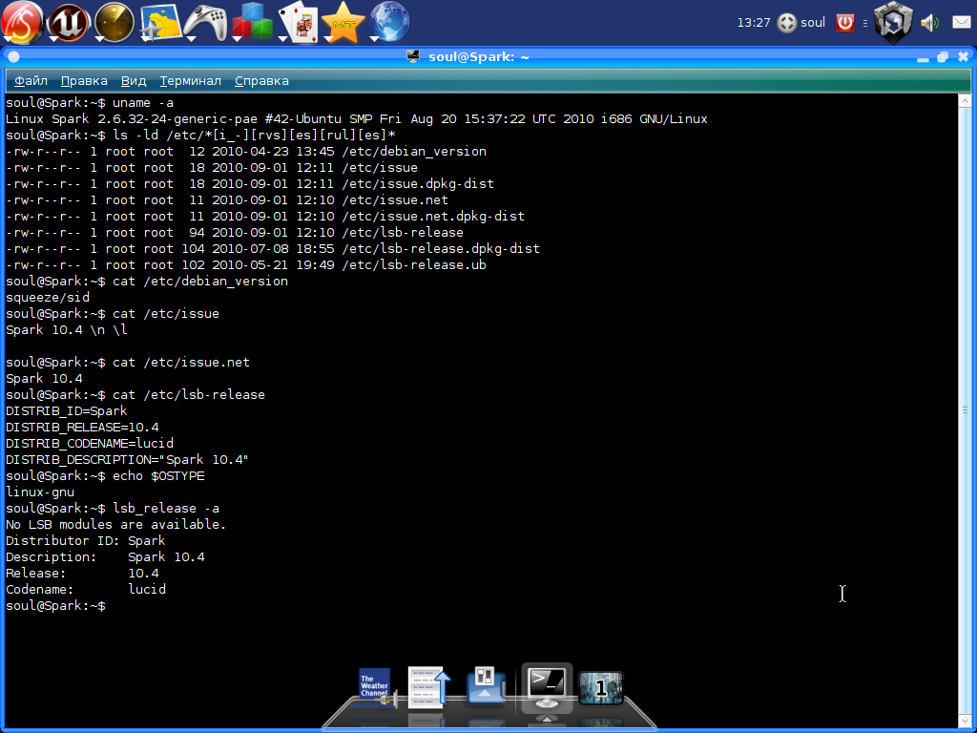Launch the Unreal Tournament icon
Screen dimensions: 977x733
[69, 23]
